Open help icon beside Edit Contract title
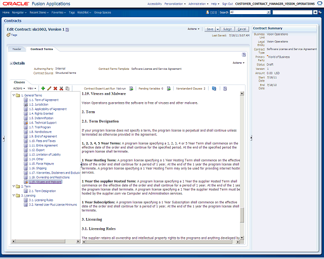Viewport: 324px width, 259px height. coord(67,29)
